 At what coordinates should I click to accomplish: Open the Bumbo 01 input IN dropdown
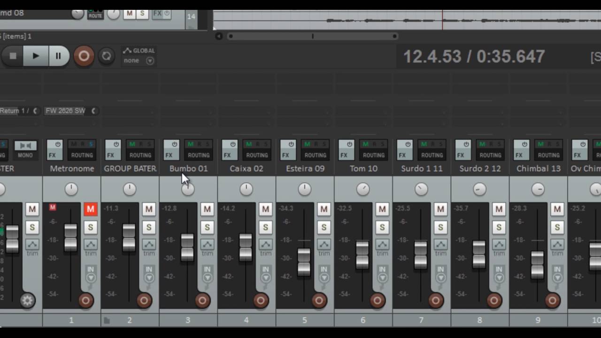(207, 273)
